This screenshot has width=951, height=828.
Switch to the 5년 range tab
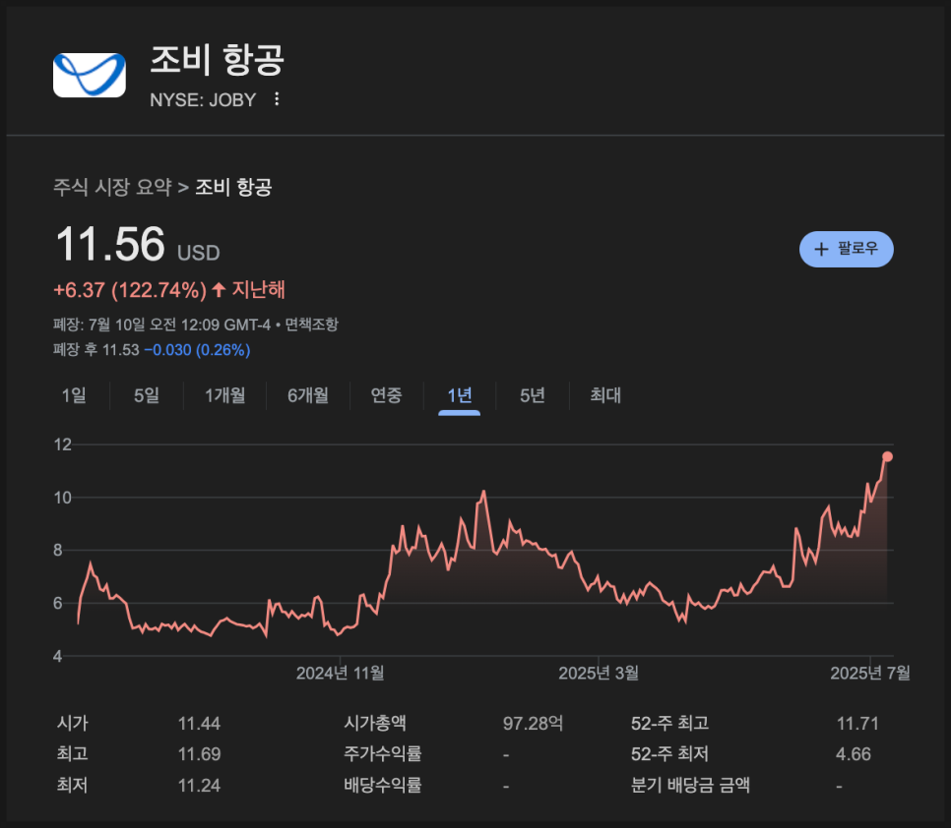[532, 395]
